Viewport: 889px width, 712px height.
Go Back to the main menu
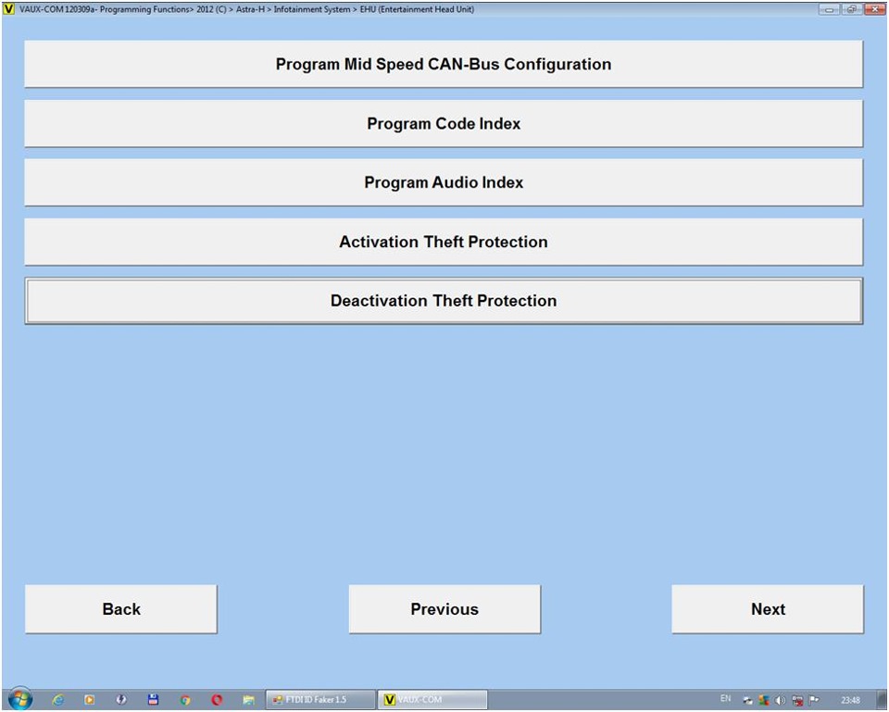pyautogui.click(x=120, y=609)
